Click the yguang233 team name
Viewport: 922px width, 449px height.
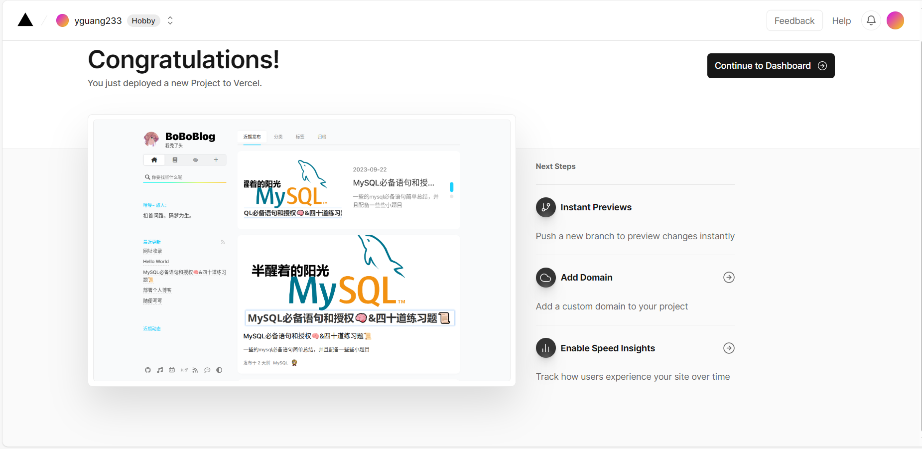click(98, 20)
